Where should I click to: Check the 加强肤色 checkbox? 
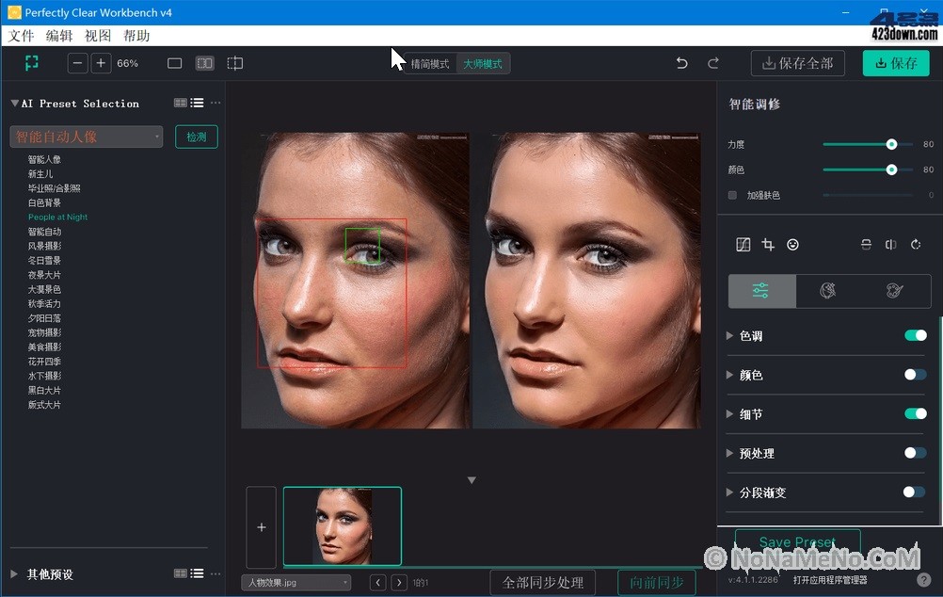point(733,195)
